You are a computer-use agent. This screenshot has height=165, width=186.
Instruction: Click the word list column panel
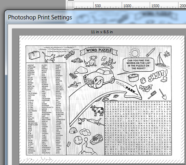point(46,109)
